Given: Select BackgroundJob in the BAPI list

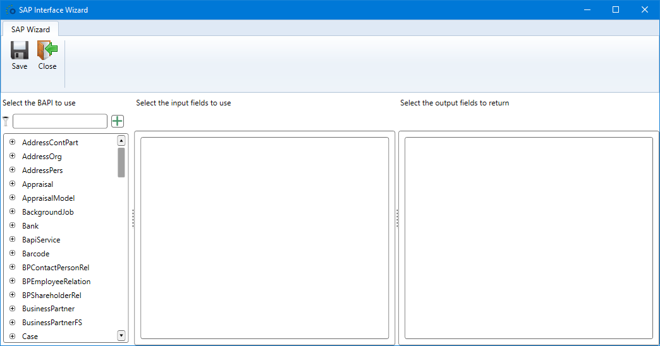Looking at the screenshot, I should click(47, 212).
